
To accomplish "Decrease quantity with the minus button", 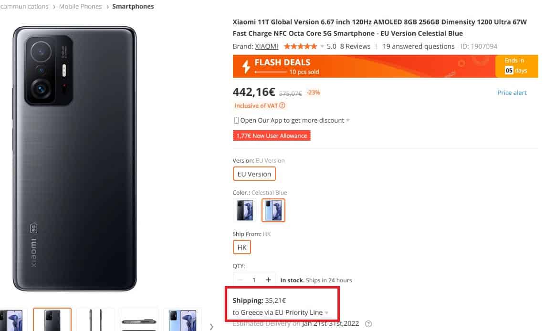I will (240, 280).
